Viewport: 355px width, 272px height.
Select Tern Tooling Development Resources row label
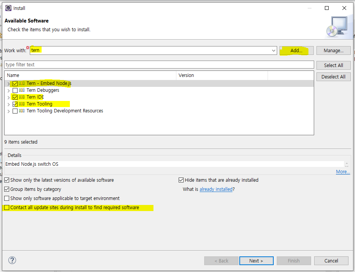65,111
